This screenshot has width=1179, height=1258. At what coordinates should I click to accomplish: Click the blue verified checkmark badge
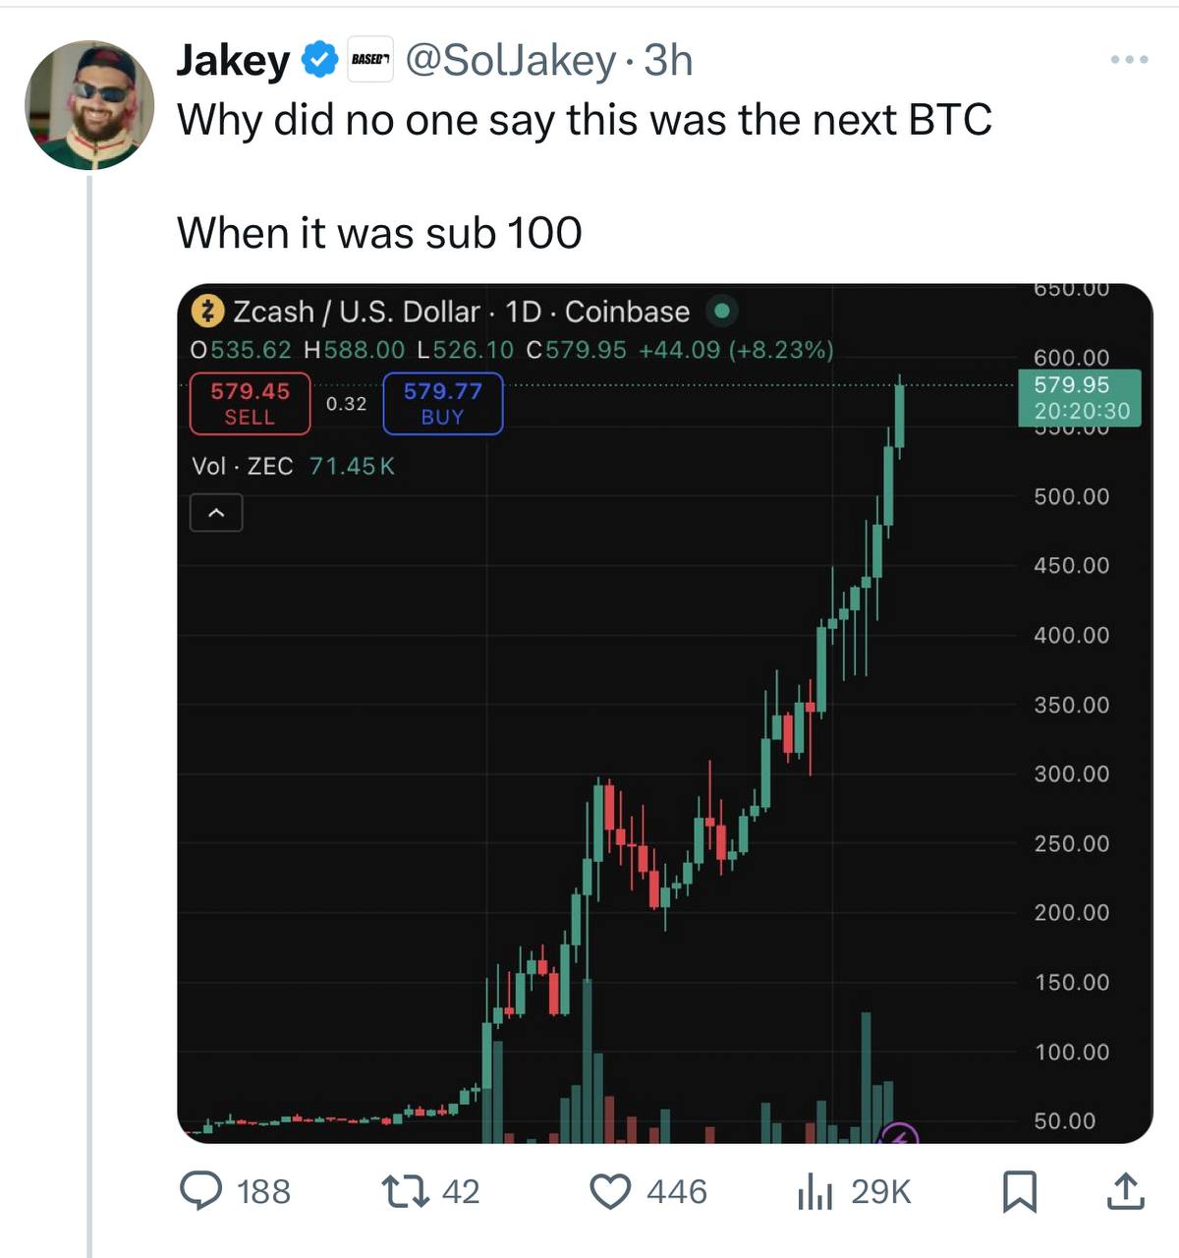click(319, 61)
